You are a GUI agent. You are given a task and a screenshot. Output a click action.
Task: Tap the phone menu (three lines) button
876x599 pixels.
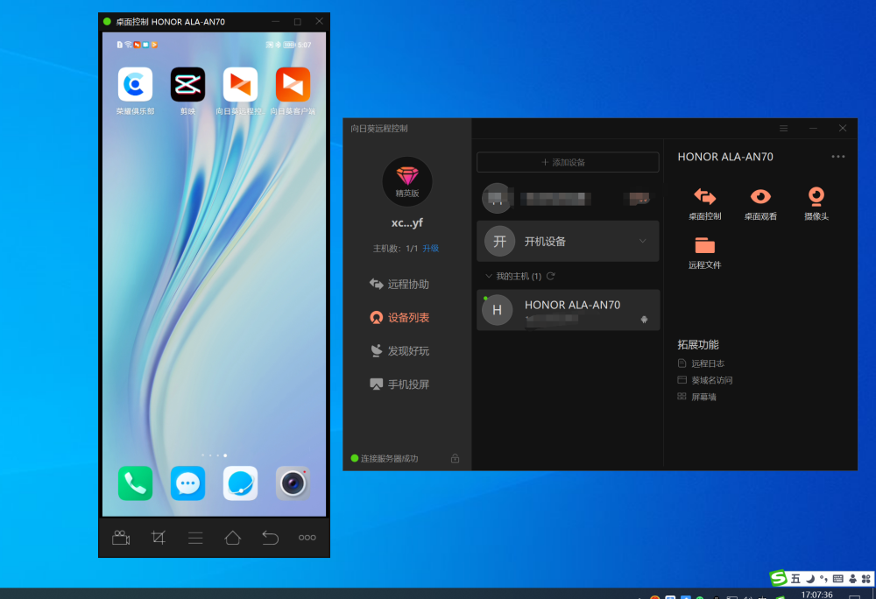tap(195, 538)
